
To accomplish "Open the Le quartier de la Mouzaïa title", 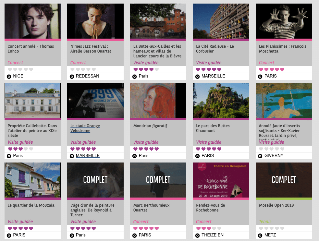I will [31, 205].
